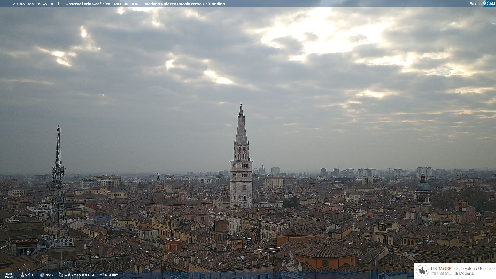This screenshot has width=496, height=279.
Task: Click the 4.8 km/h da ESE wind reading
Action: pyautogui.click(x=80, y=275)
